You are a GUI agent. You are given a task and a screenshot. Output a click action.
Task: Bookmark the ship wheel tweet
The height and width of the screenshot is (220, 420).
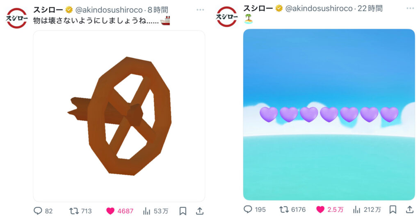pyautogui.click(x=183, y=211)
